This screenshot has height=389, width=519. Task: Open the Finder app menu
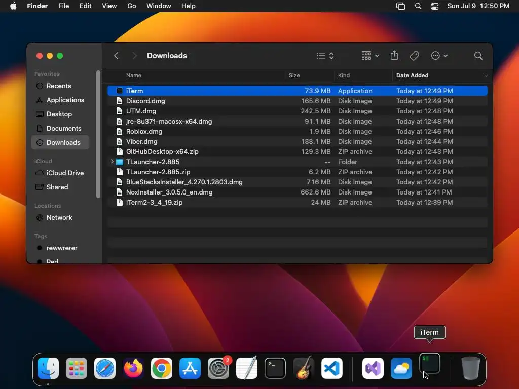(x=38, y=6)
